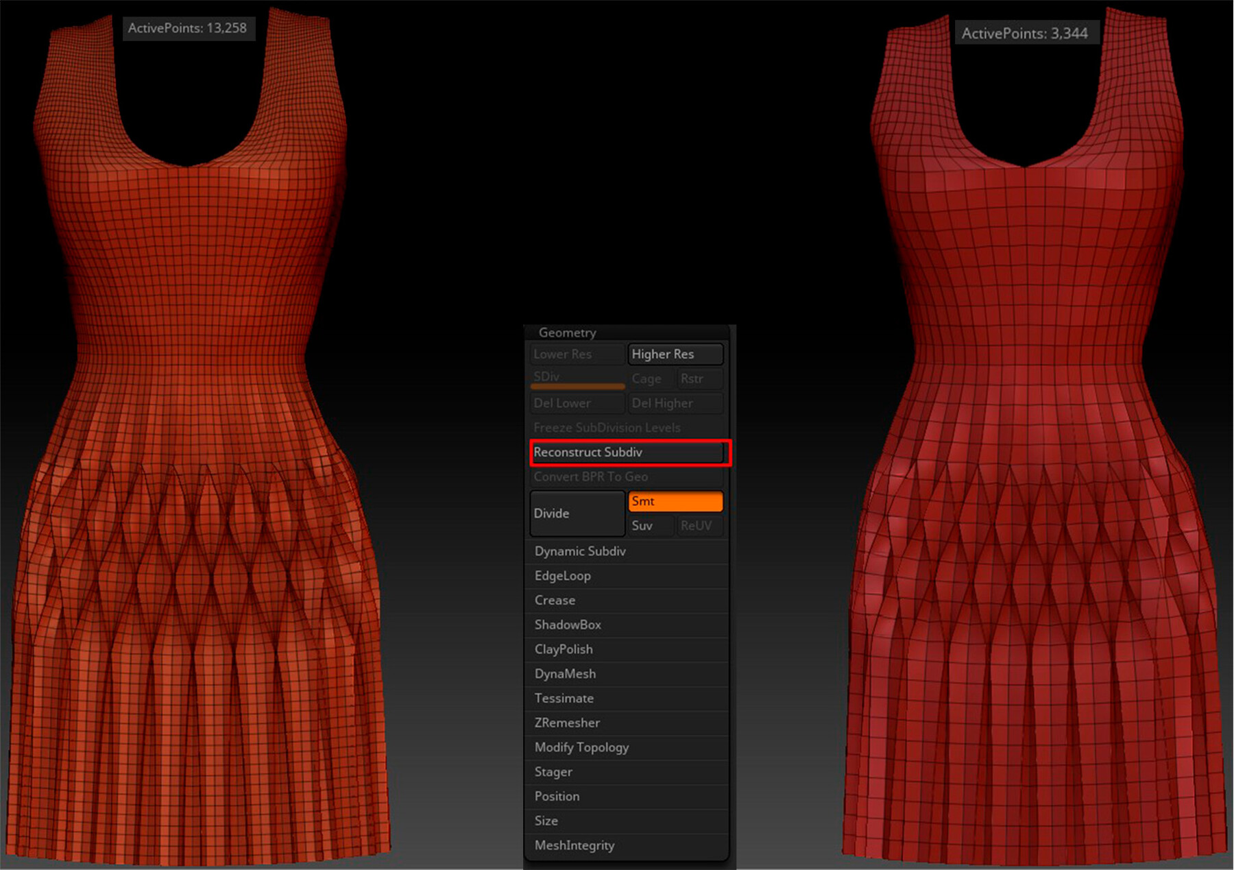Open the EdgeLoop section
The width and height of the screenshot is (1234, 870).
(563, 576)
